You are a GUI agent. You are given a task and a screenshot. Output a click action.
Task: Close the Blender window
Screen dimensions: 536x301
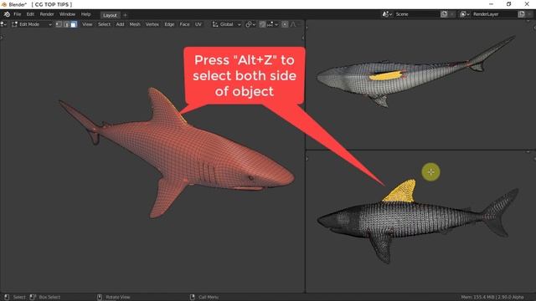pyautogui.click(x=527, y=4)
